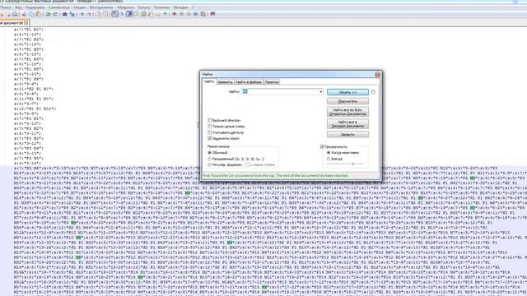Click the Record Macro toolbar icon

click(x=174, y=14)
